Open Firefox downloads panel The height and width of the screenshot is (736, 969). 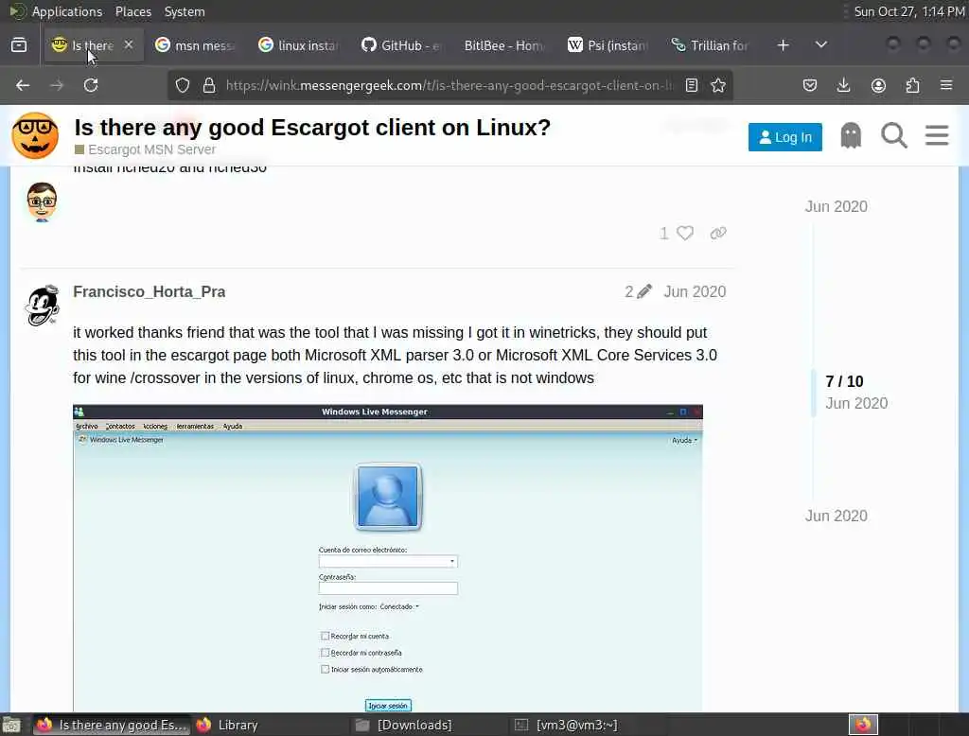click(843, 85)
